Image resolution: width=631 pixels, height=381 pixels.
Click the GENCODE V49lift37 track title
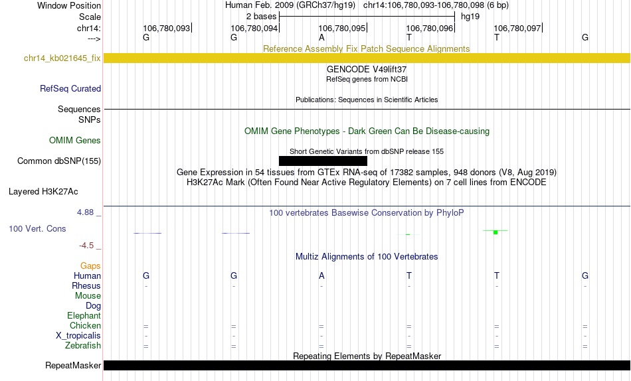tap(367, 69)
